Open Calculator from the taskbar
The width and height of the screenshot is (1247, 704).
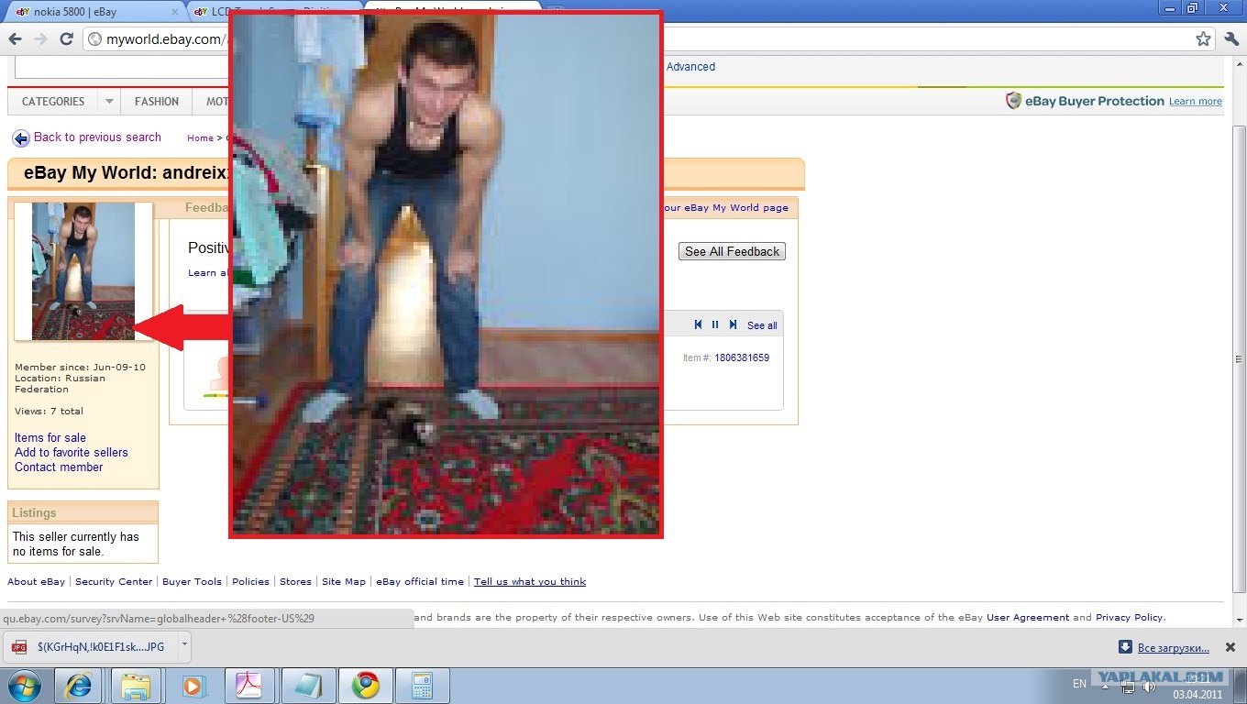coord(423,685)
